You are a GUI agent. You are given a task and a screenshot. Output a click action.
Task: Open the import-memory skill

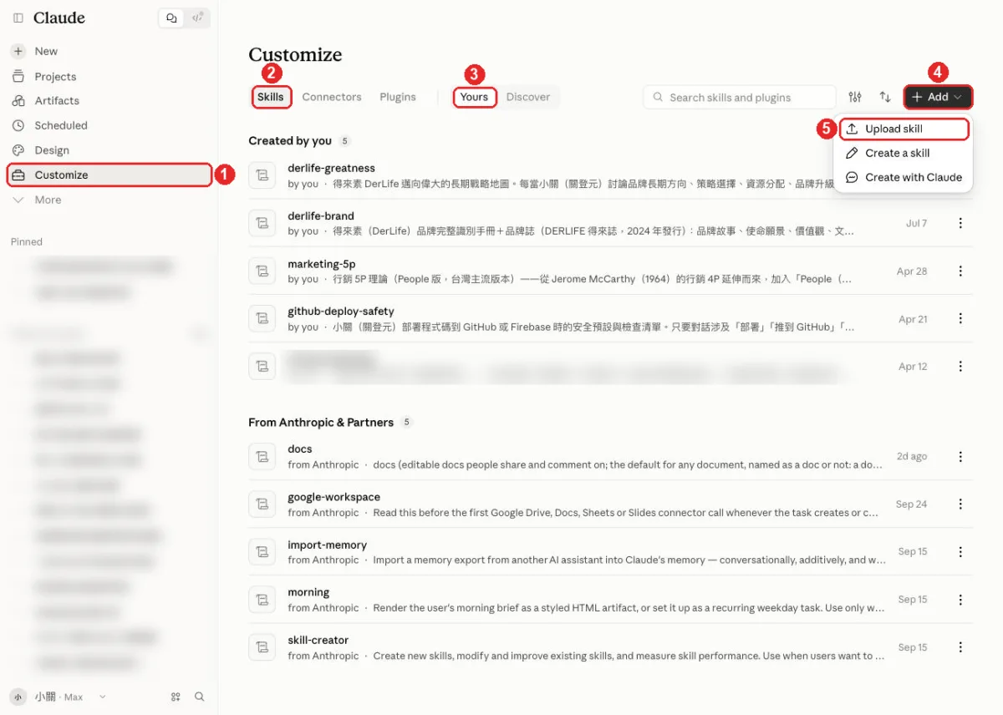tap(610, 551)
